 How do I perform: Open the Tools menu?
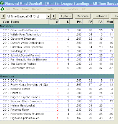pos(61,9)
